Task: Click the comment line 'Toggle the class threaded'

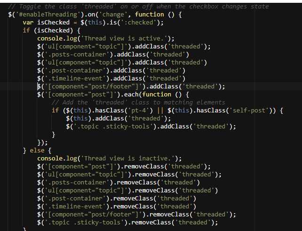Action: 138,7
